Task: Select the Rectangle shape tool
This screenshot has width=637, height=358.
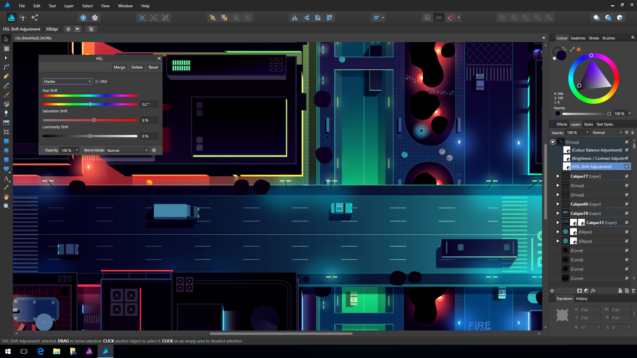Action: (x=6, y=141)
